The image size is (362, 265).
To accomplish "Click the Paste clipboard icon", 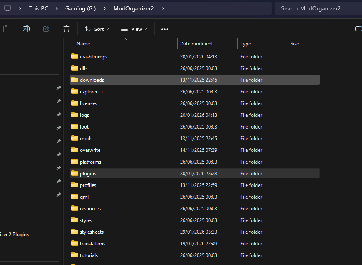I will point(6,29).
